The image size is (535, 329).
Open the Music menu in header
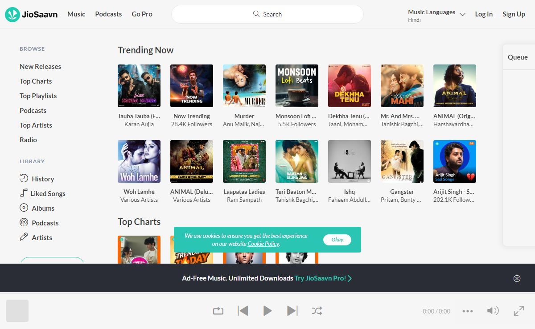click(x=76, y=14)
